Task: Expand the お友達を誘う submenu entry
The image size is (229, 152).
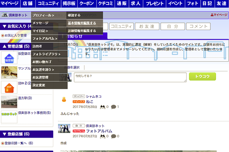Action: click(x=49, y=70)
